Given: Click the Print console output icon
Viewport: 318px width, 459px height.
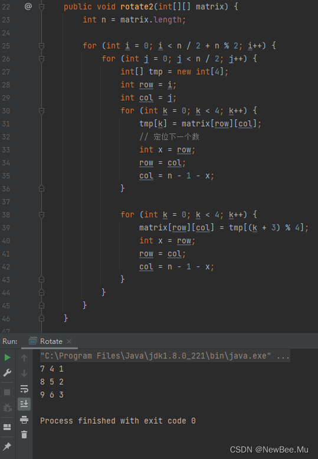Looking at the screenshot, I should 24,419.
